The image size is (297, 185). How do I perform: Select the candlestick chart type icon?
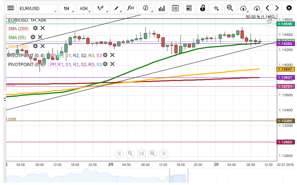click(x=101, y=8)
